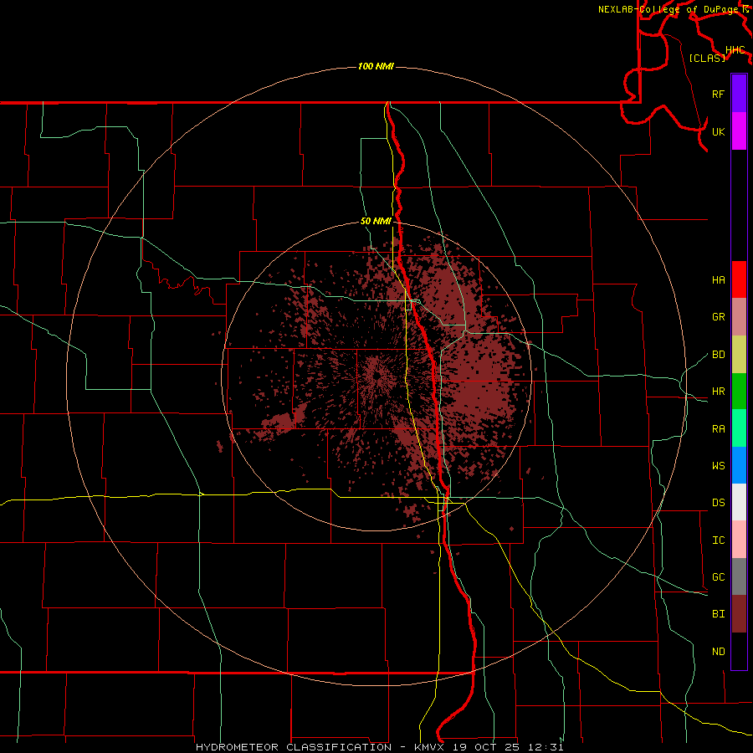The image size is (753, 753).
Task: Click the RF legend label
Action: pos(719,94)
